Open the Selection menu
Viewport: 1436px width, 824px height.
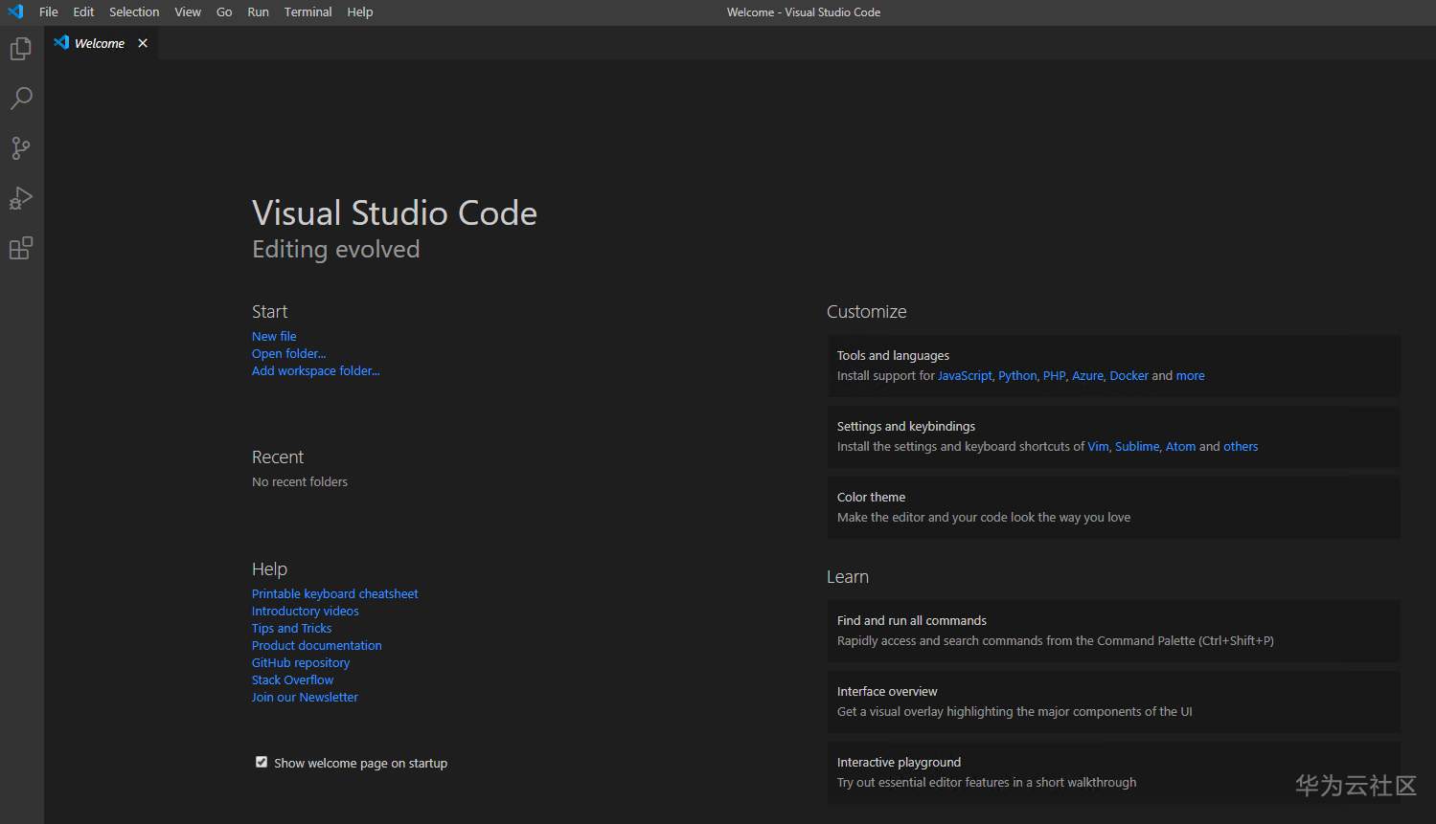click(134, 12)
